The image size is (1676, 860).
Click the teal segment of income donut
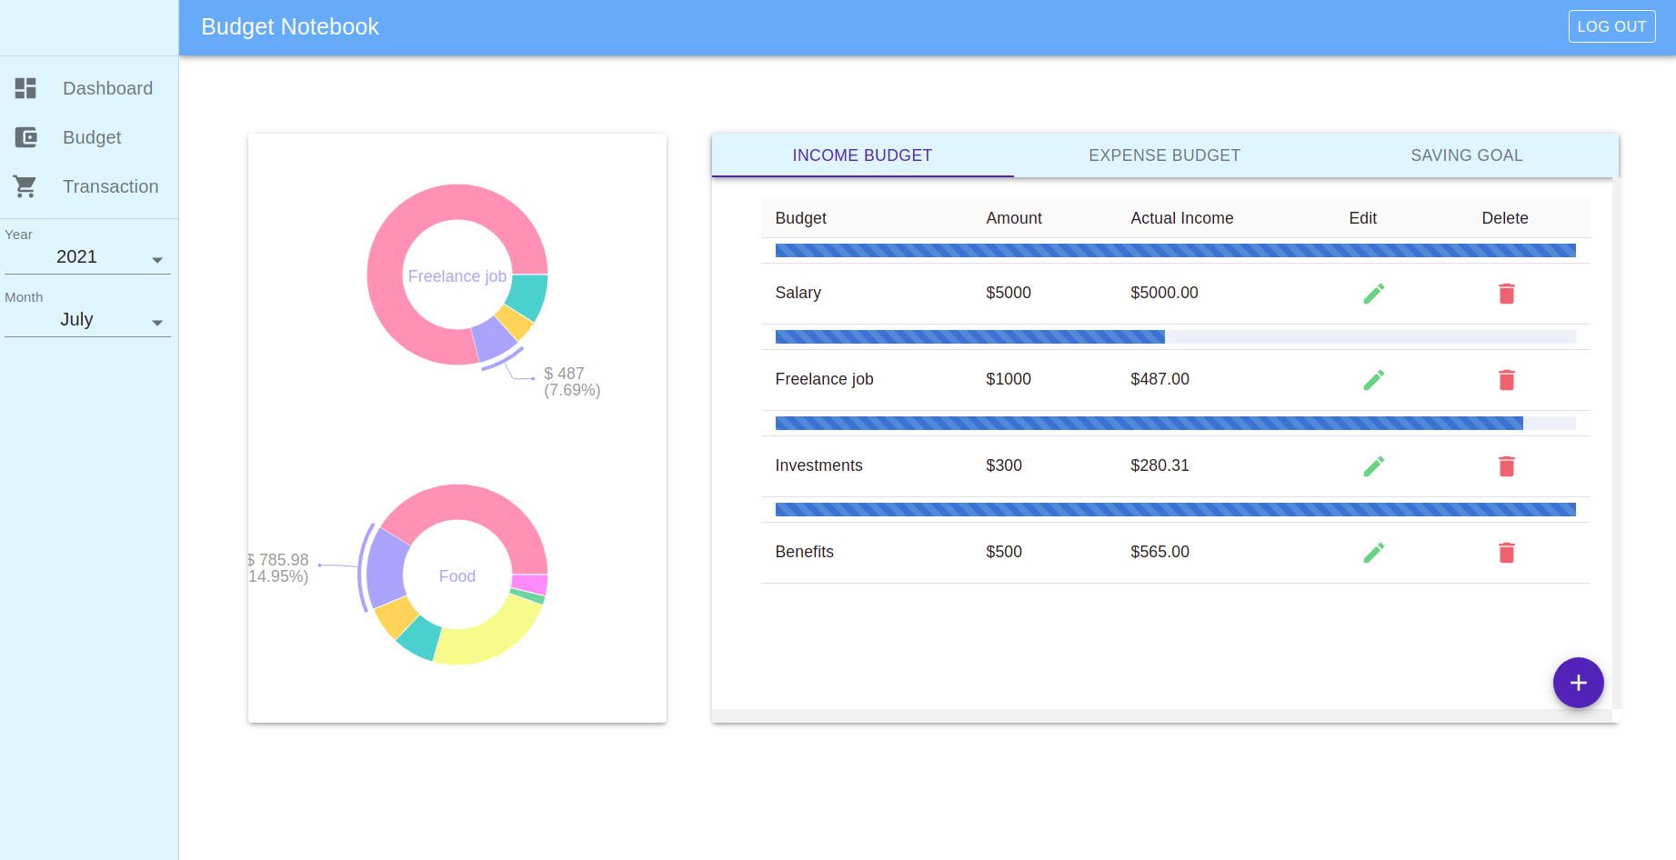point(527,296)
